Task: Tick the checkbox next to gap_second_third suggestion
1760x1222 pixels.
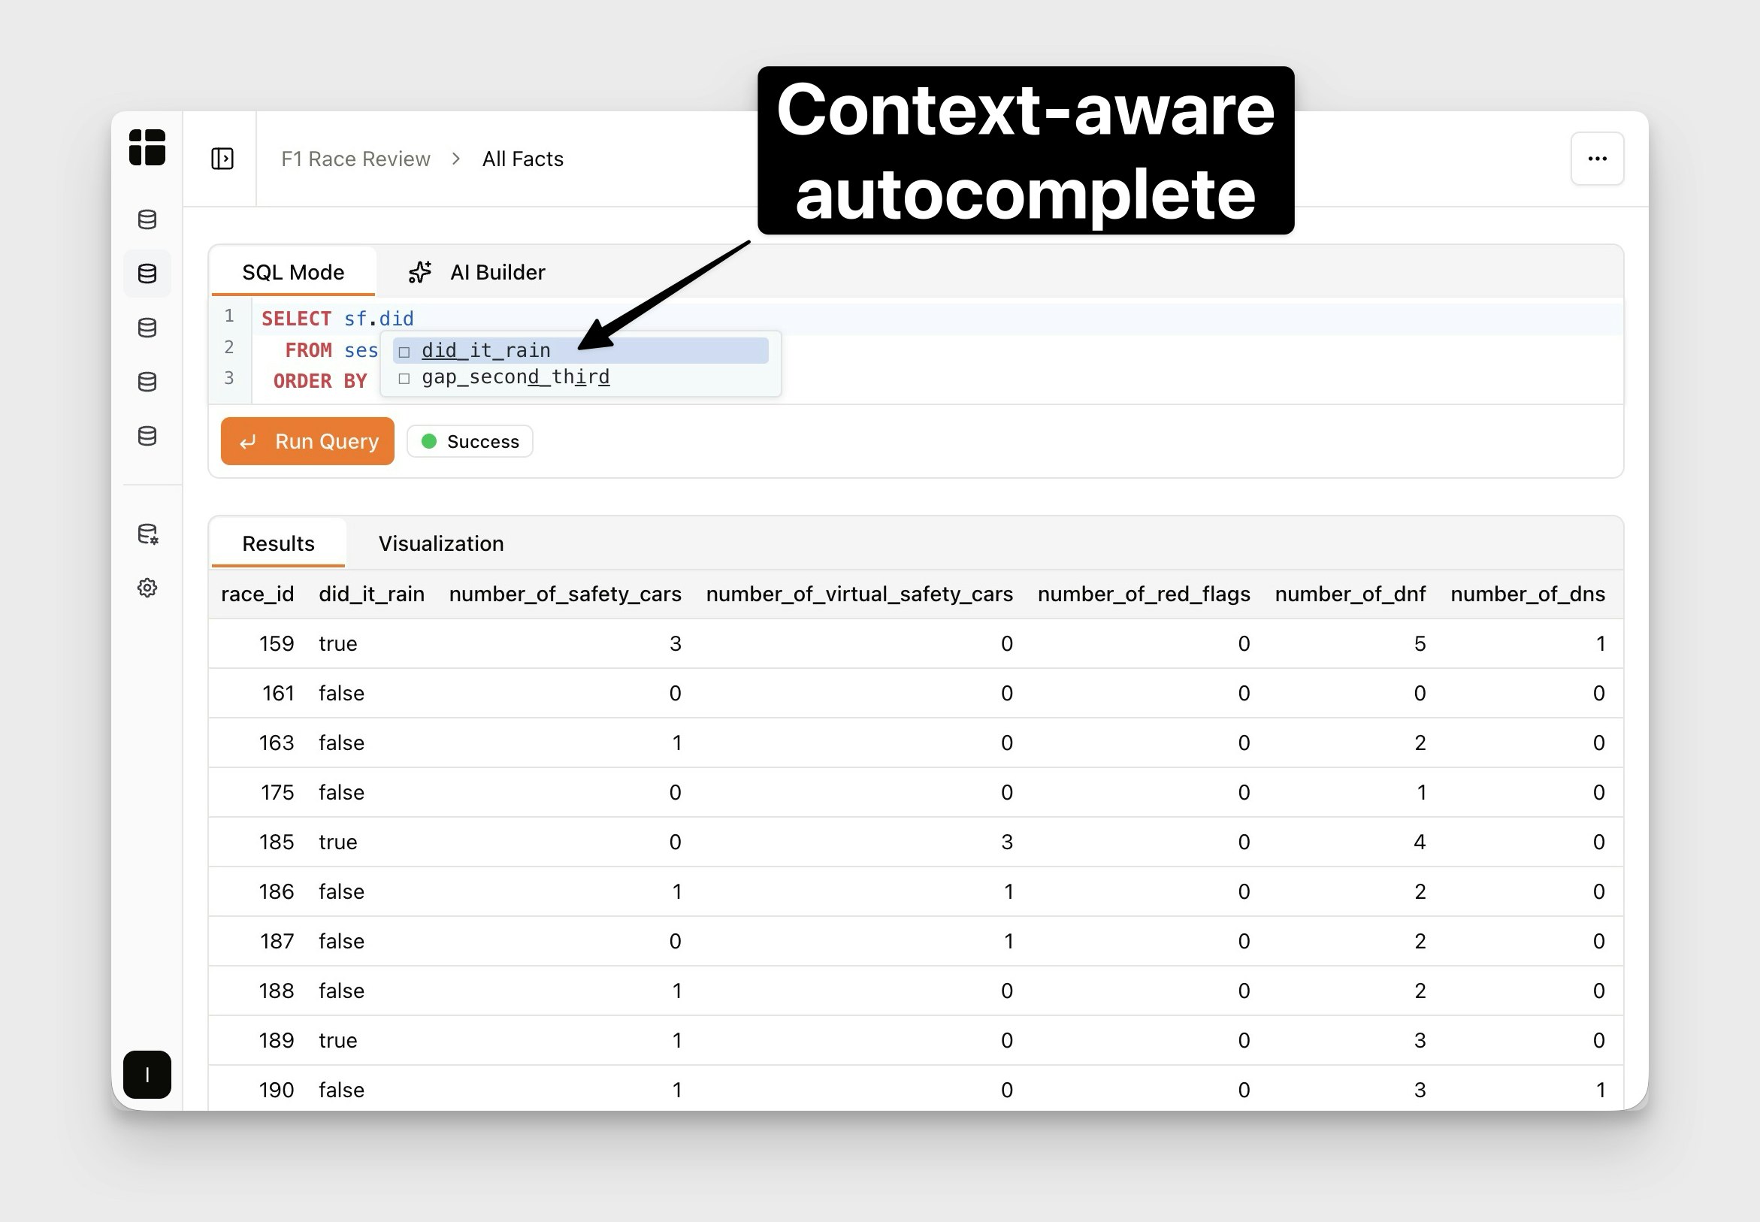Action: 404,377
